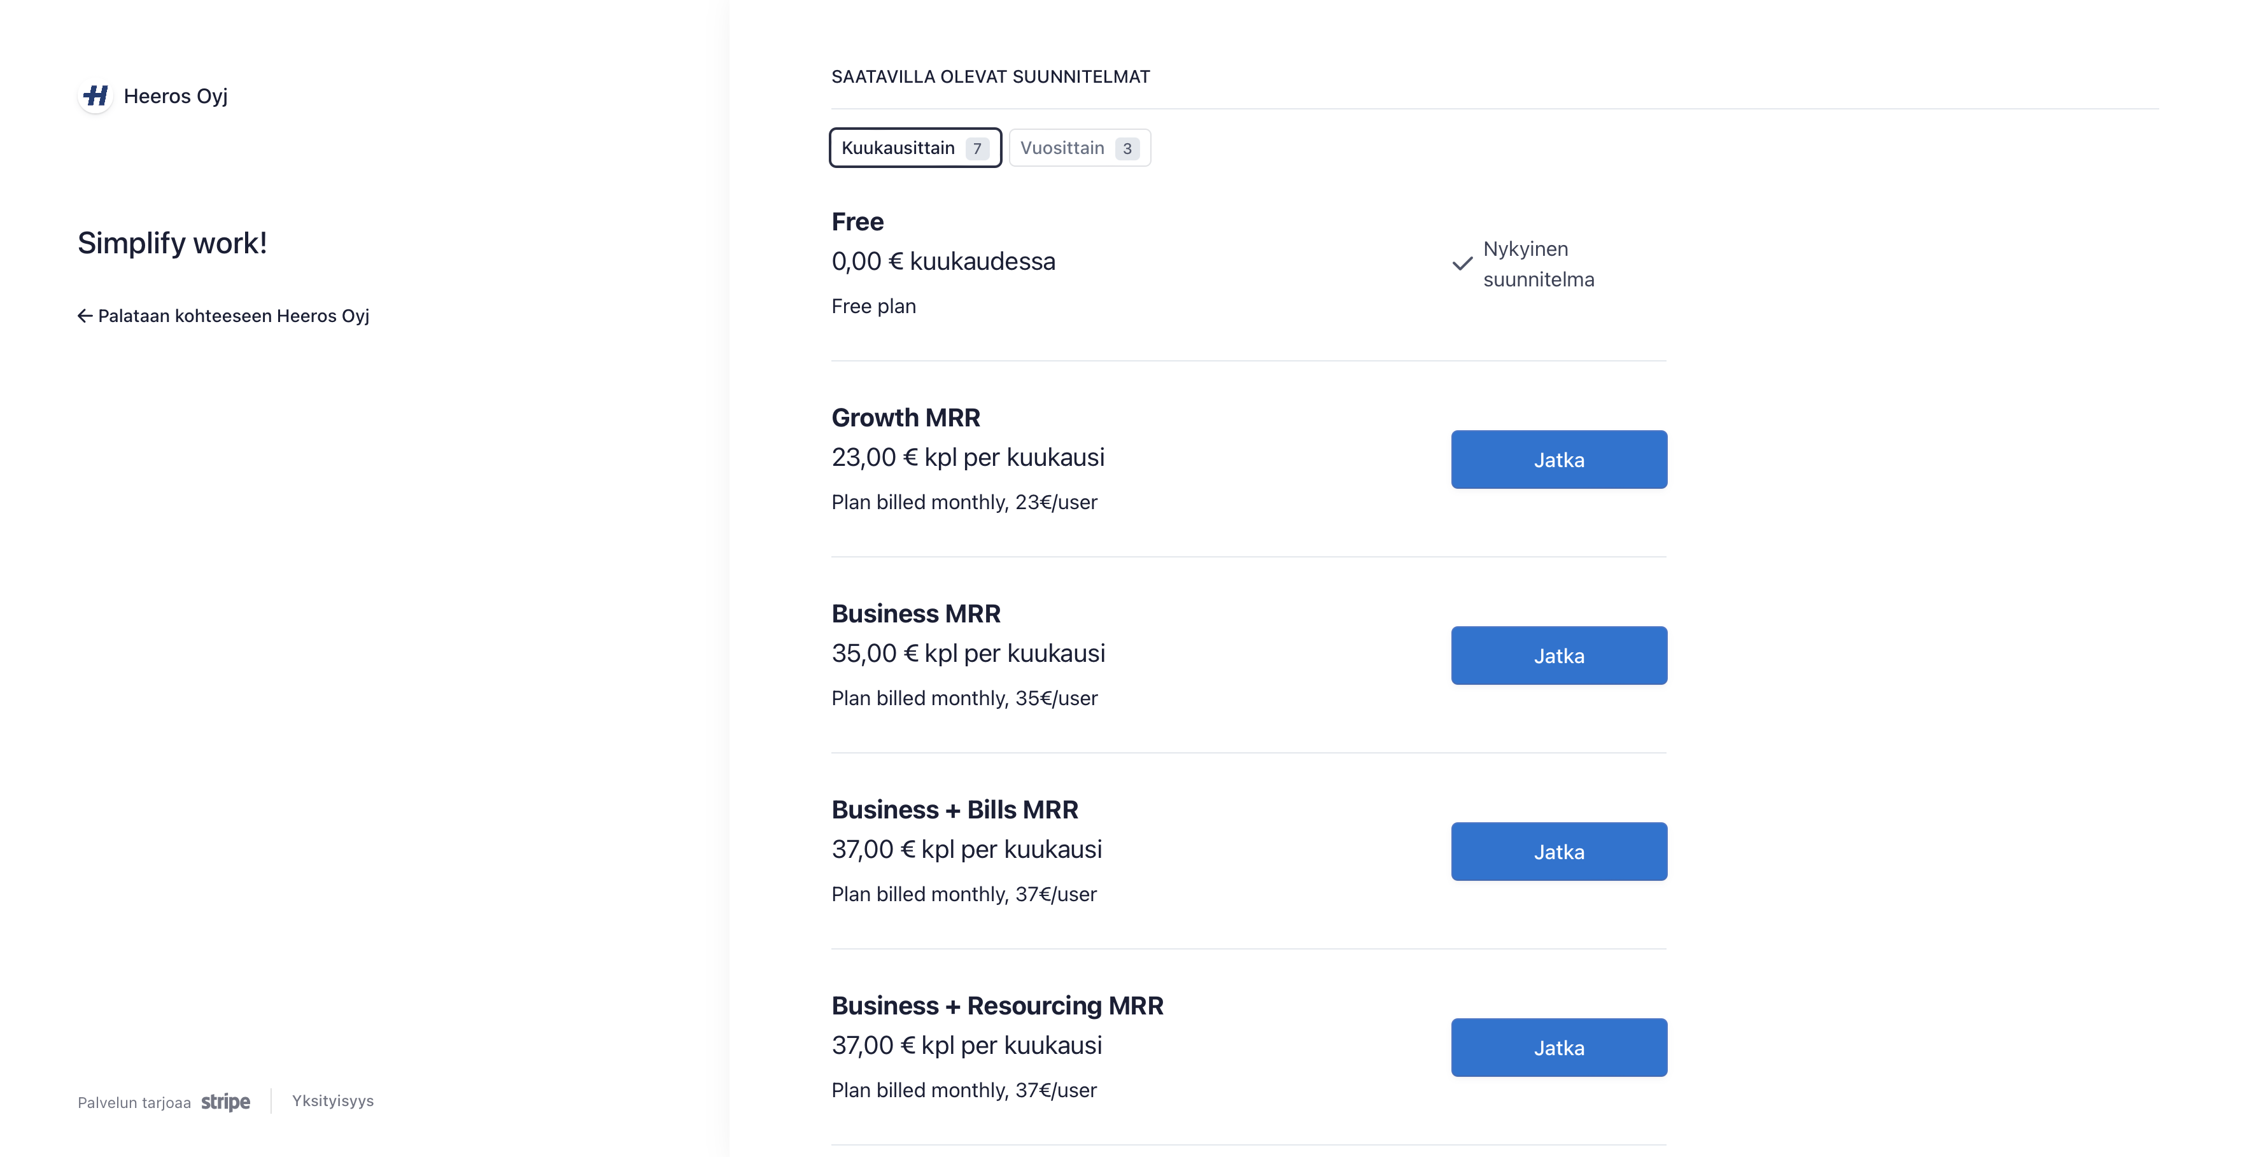This screenshot has height=1157, width=2256.
Task: Click the Heeros Oyj logo icon
Action: [95, 95]
